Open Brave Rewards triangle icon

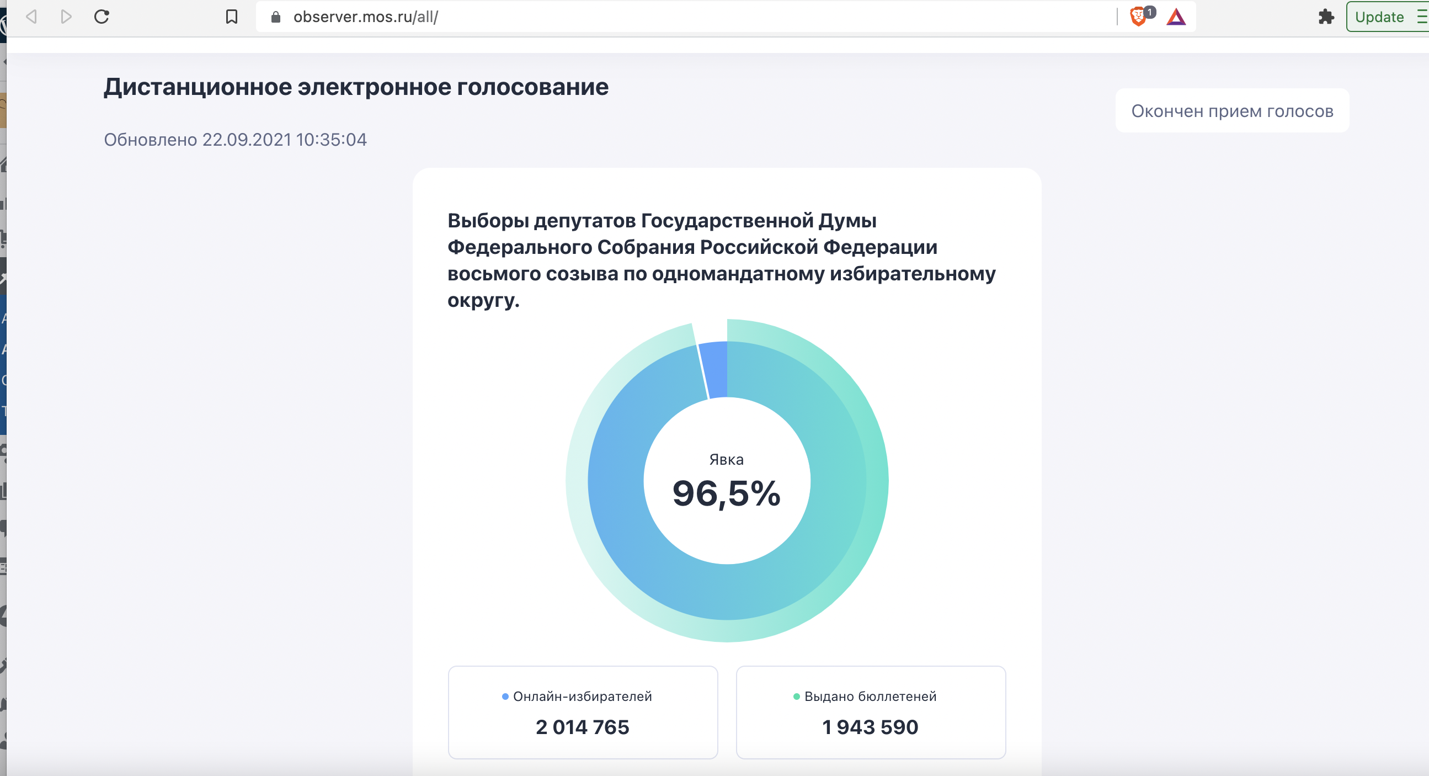point(1176,17)
